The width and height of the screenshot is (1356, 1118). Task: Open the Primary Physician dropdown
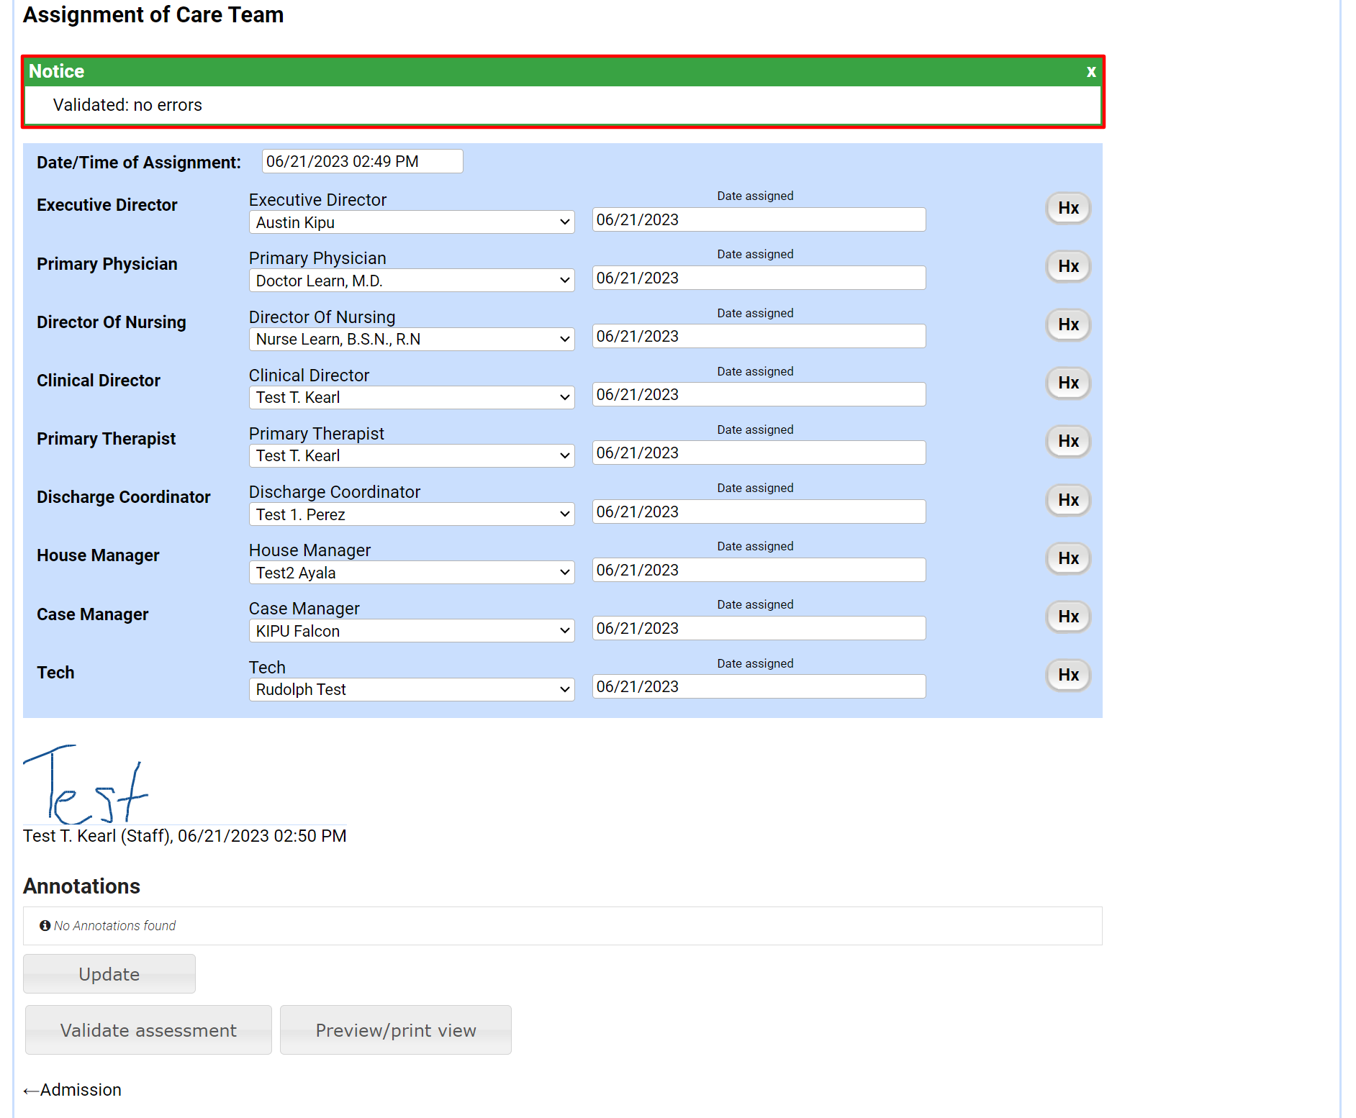[411, 281]
